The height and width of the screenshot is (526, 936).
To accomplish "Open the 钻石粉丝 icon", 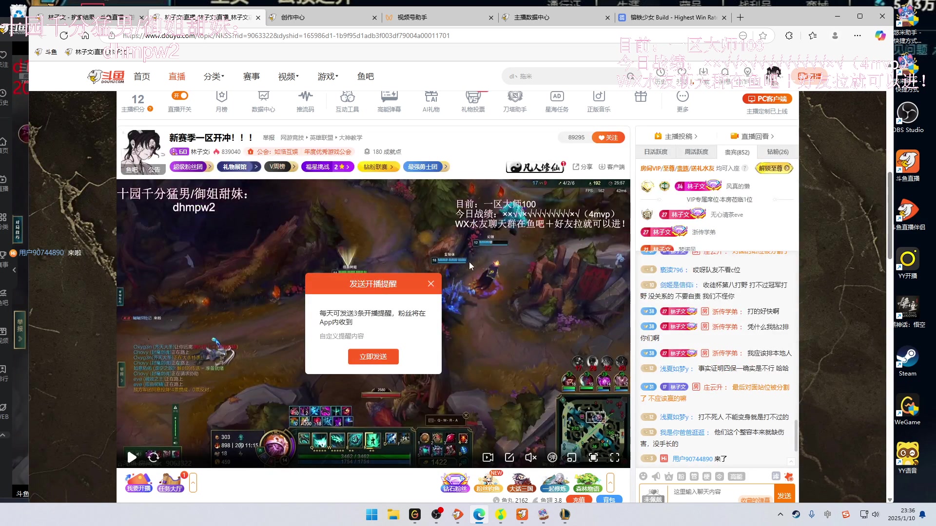I will coord(455,483).
